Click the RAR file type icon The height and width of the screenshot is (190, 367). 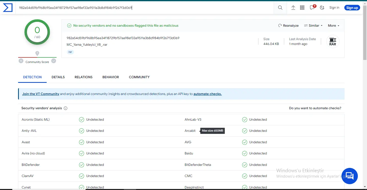click(333, 41)
